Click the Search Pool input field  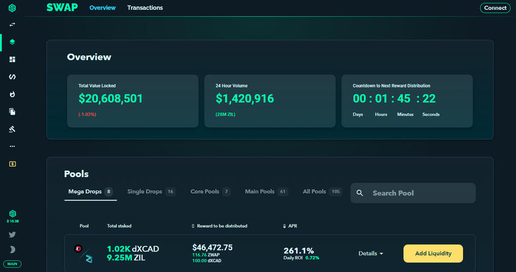(x=413, y=193)
